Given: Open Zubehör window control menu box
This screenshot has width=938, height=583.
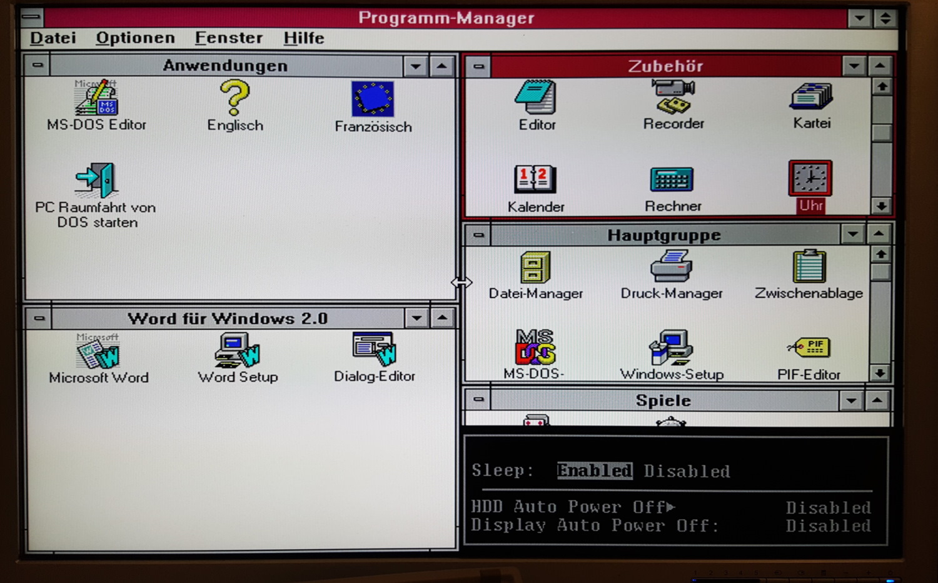Looking at the screenshot, I should [x=478, y=66].
